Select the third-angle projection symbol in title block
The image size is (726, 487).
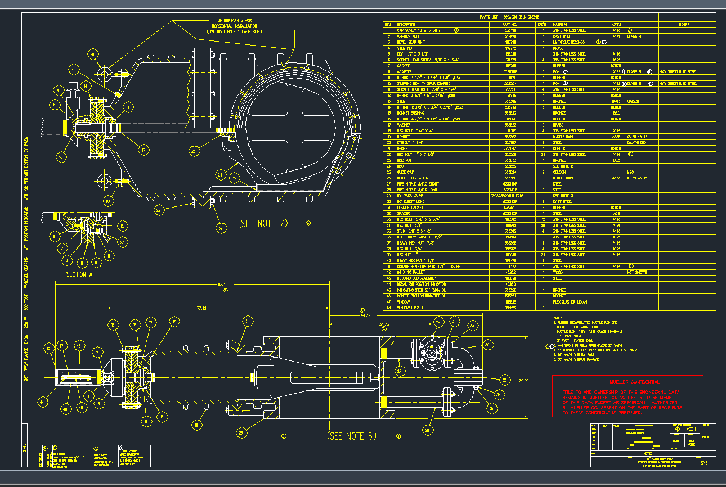[691, 429]
